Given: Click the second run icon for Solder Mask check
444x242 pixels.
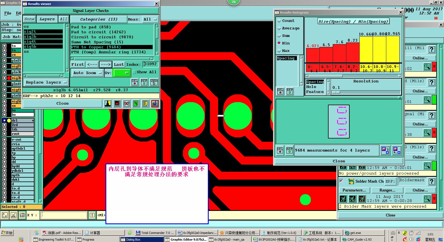Looking at the screenshot, I should [x=353, y=199].
